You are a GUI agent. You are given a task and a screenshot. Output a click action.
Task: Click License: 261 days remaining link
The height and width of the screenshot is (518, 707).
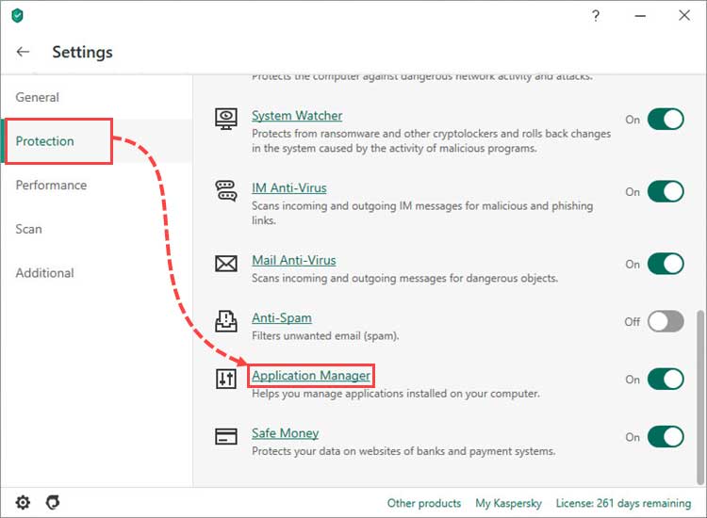pos(623,503)
